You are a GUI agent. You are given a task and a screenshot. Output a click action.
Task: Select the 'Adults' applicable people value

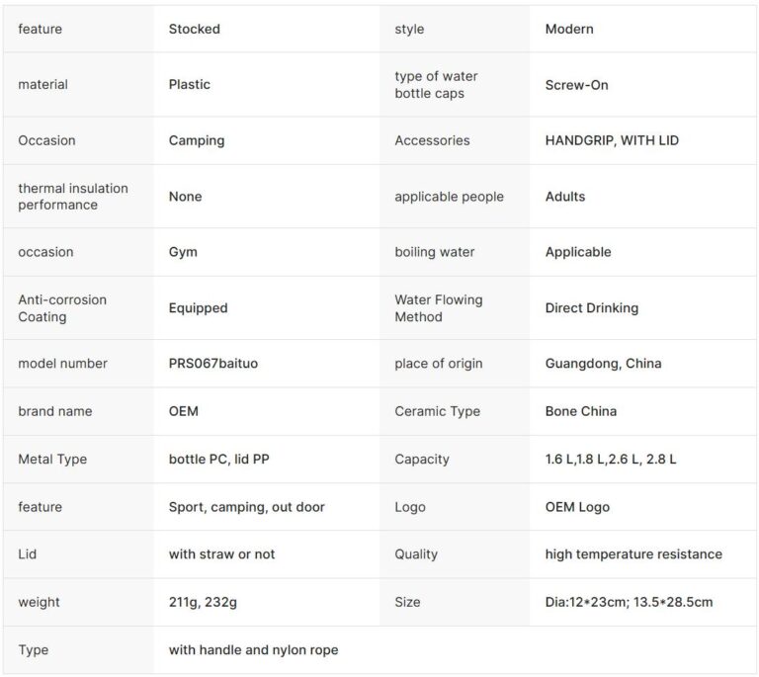(x=565, y=197)
